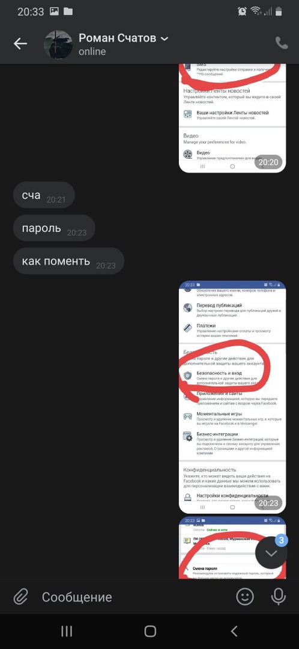Tap the back arrow in the chat header

20,43
